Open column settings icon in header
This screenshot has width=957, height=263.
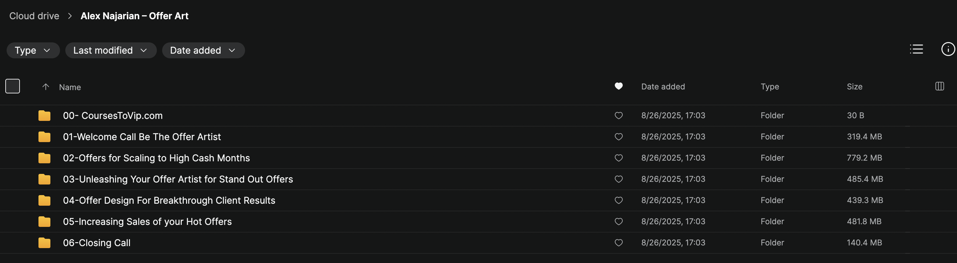(x=939, y=86)
